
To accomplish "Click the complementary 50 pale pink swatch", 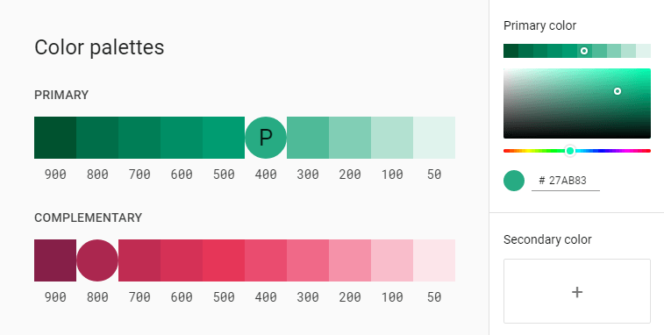I will pyautogui.click(x=434, y=260).
